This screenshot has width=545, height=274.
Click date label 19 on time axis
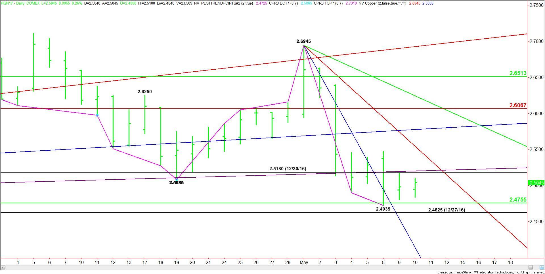176,263
